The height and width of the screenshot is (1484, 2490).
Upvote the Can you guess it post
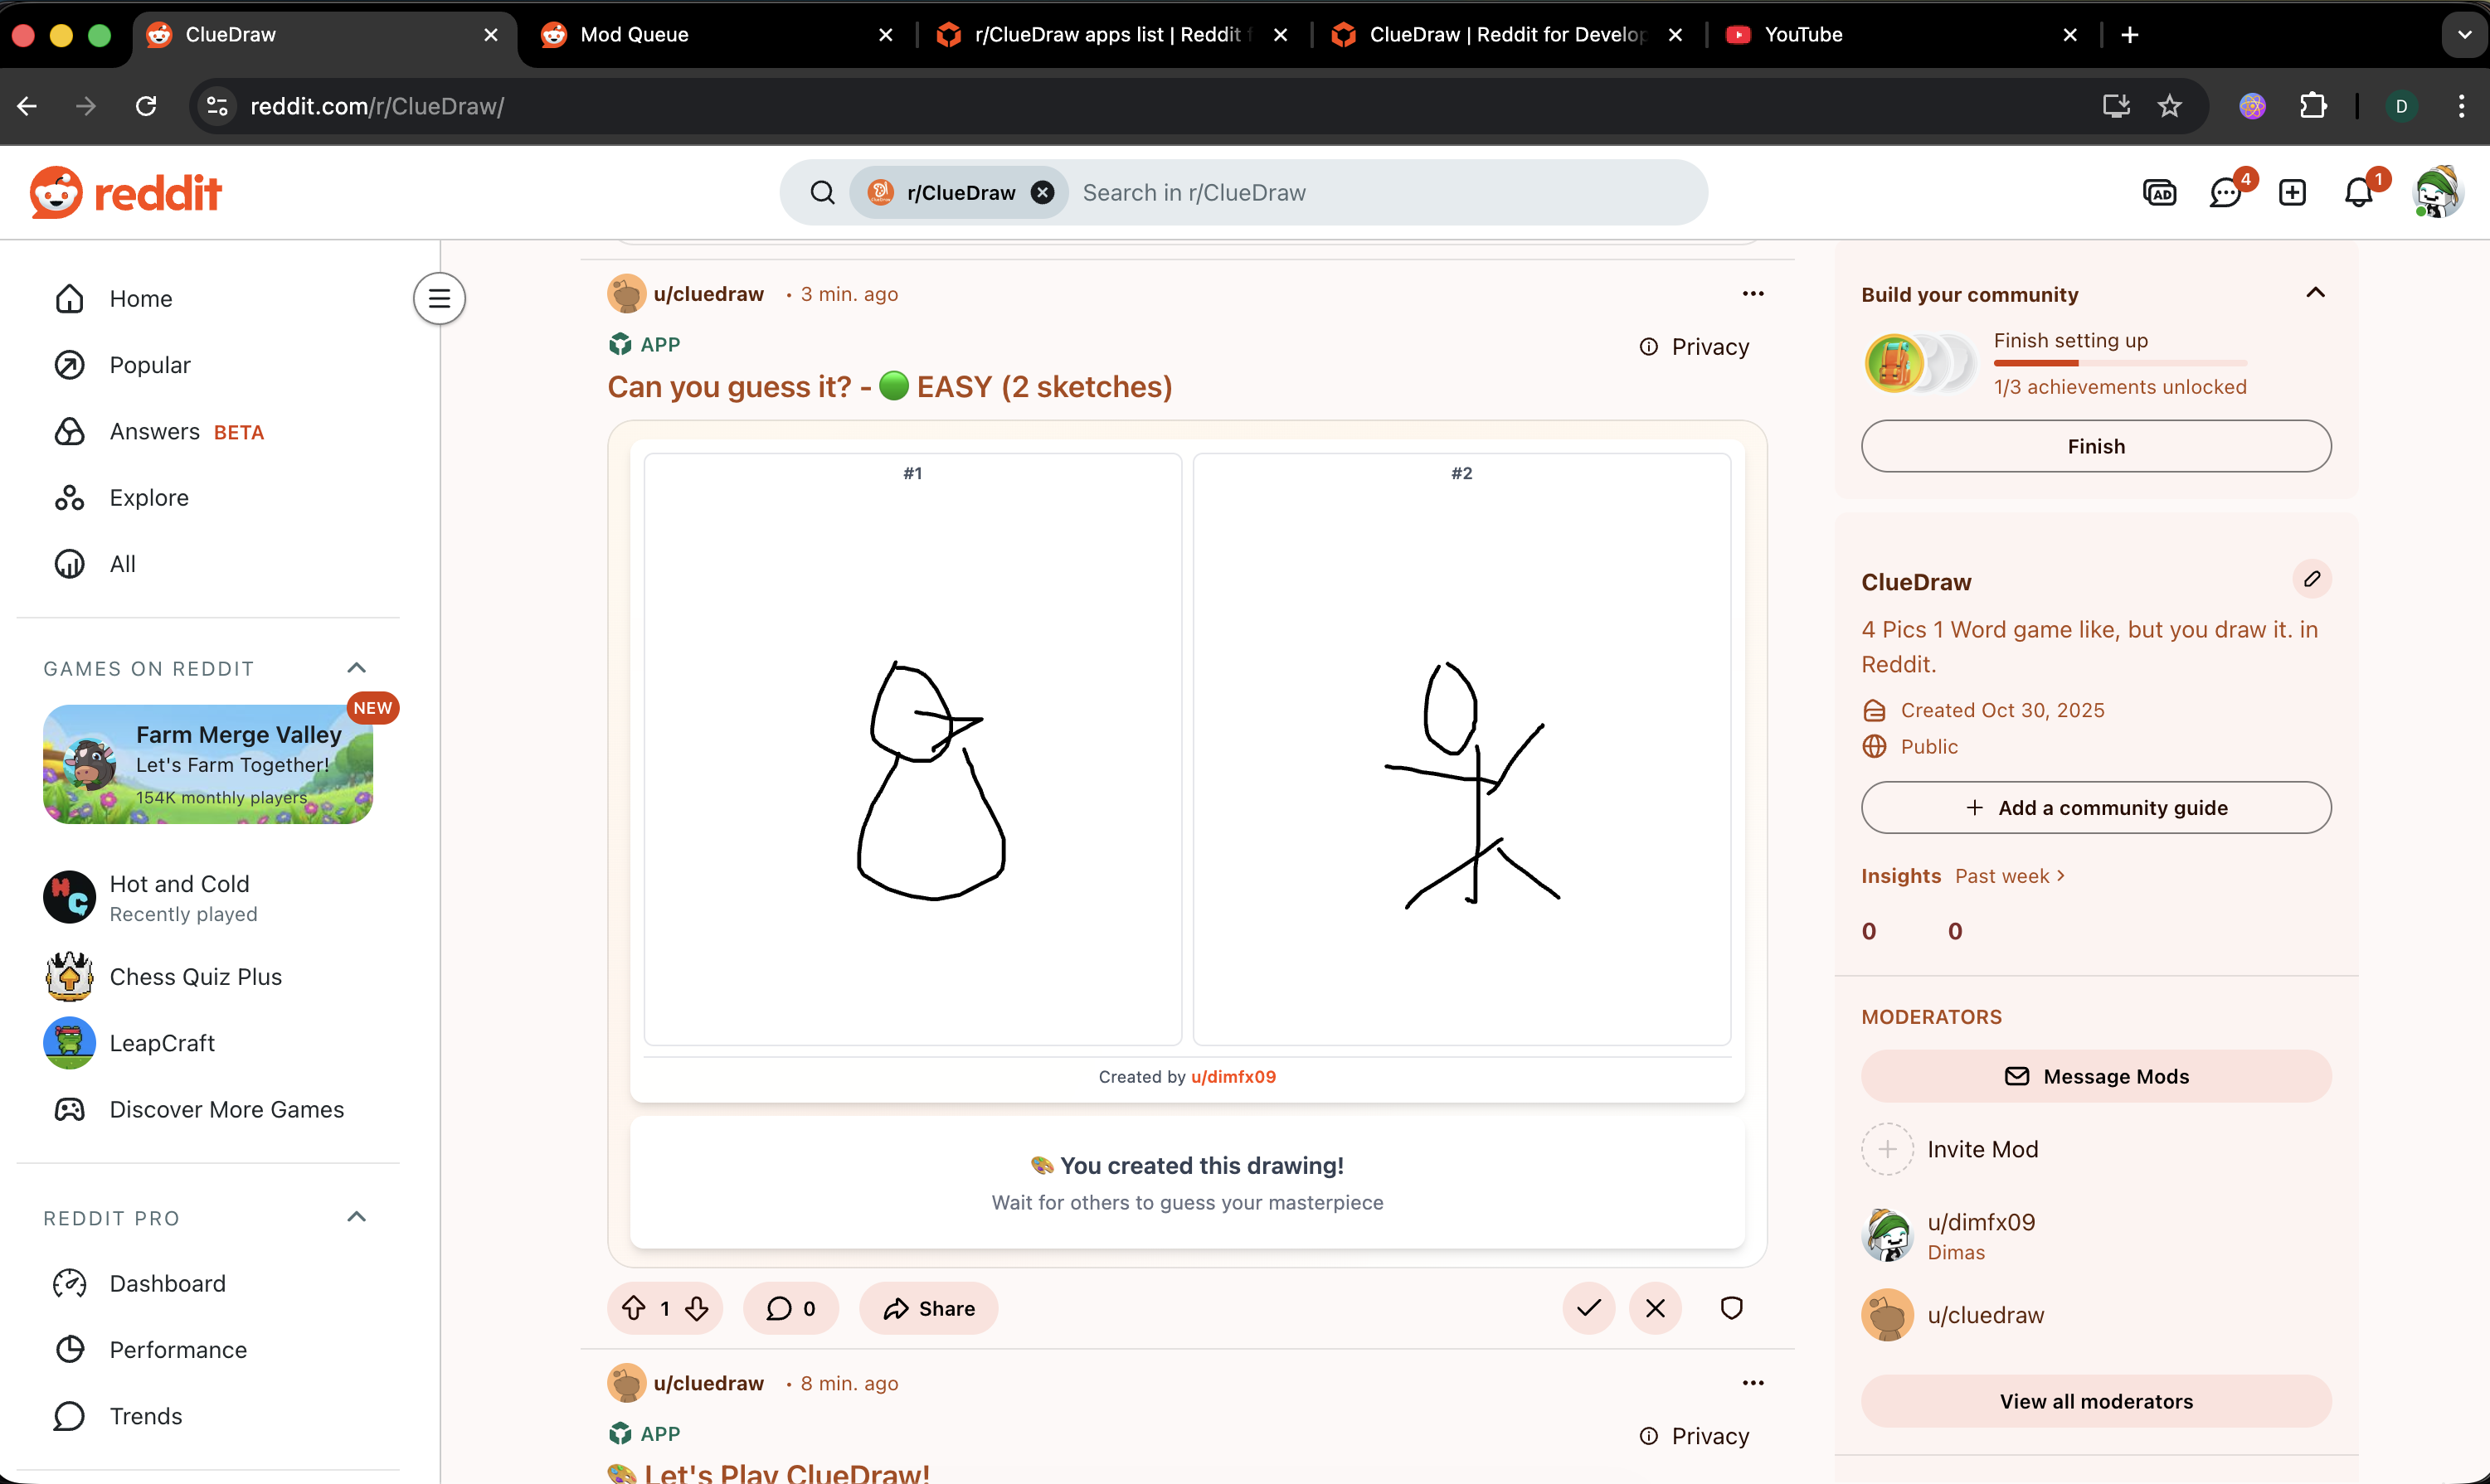(x=633, y=1308)
